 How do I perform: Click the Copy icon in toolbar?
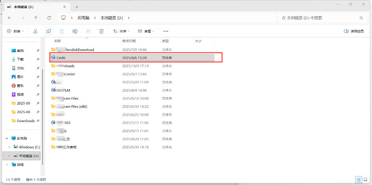[49, 31]
